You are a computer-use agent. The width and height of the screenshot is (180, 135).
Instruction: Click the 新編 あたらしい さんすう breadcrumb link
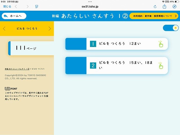17,69
